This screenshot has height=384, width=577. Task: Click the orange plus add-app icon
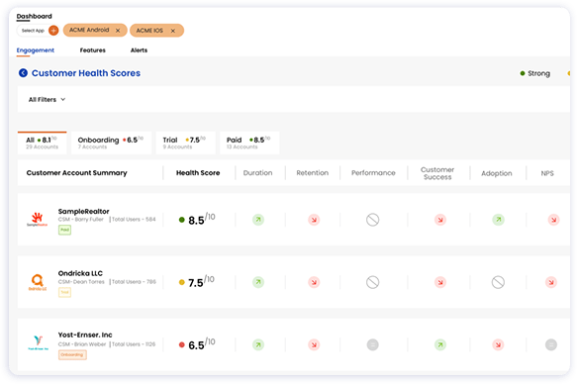tap(53, 30)
